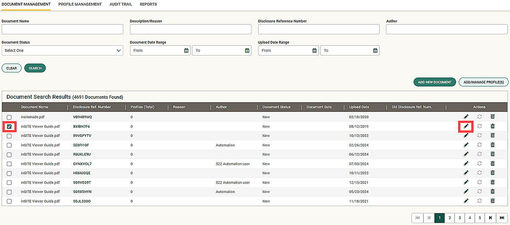The width and height of the screenshot is (510, 225).
Task: Open calendar for Upload Date Range To
Action: (x=375, y=50)
